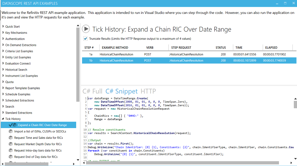The image size is (297, 166).
Task: Expand the Quick Start tree node
Action: tap(3, 26)
